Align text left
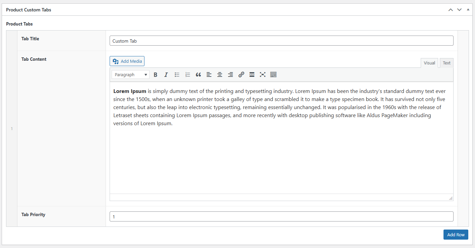This screenshot has height=248, width=475. (209, 75)
